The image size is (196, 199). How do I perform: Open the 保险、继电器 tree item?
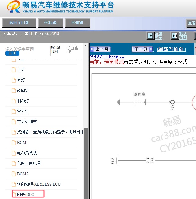[29, 163]
